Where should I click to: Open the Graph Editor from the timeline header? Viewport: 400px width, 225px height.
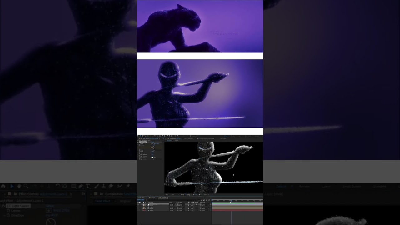pos(209,200)
